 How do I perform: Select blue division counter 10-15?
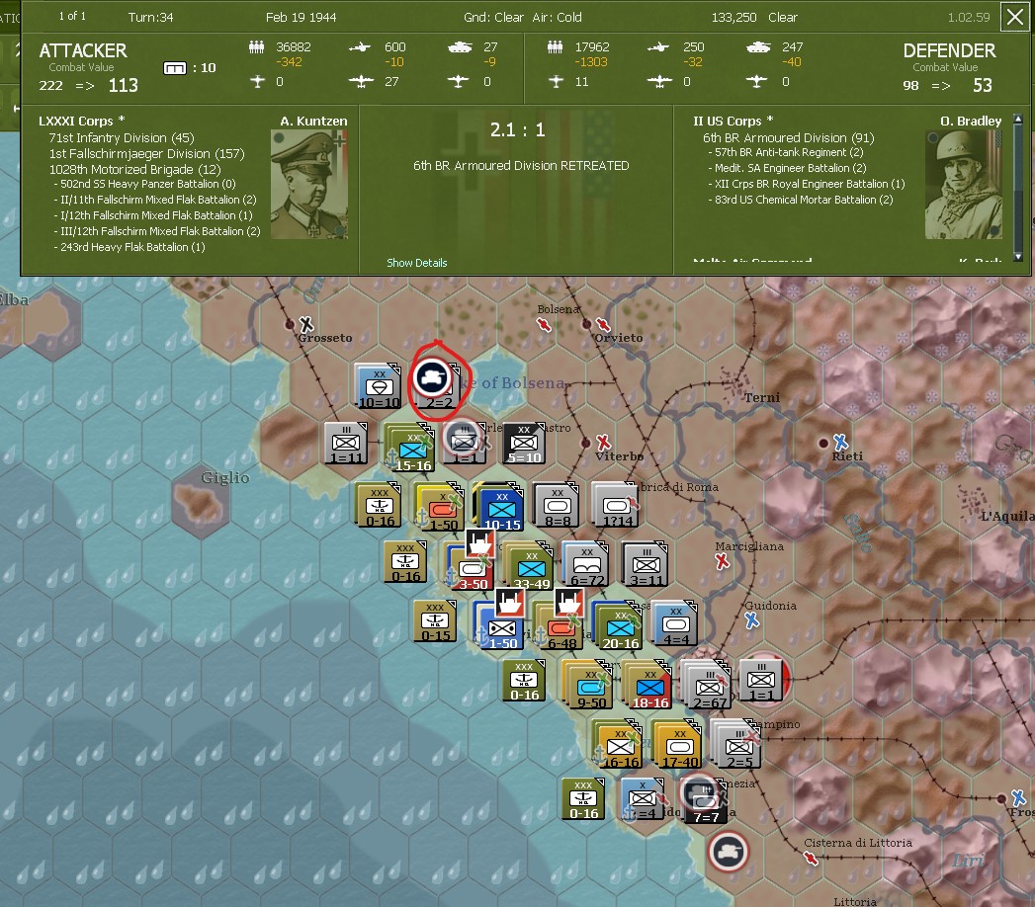click(500, 508)
